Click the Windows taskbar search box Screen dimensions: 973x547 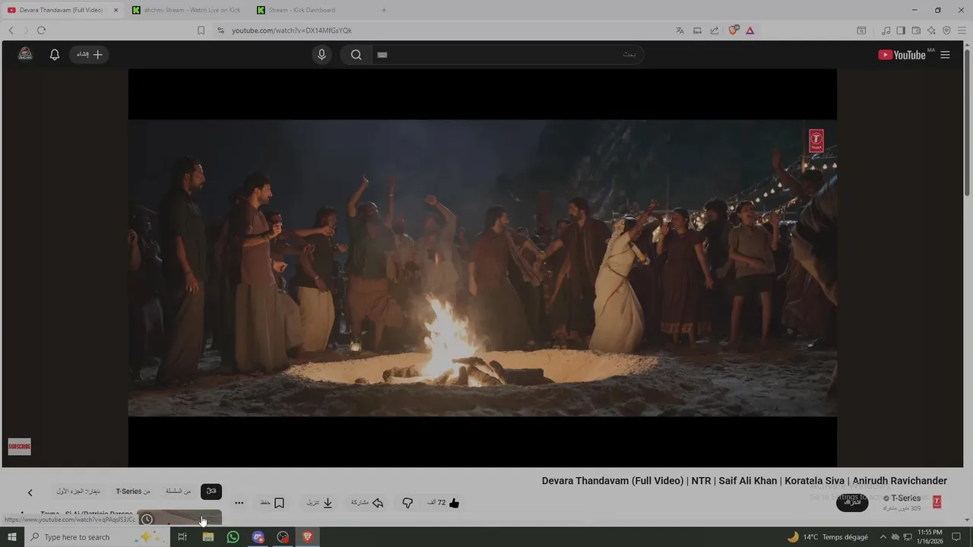tap(97, 537)
